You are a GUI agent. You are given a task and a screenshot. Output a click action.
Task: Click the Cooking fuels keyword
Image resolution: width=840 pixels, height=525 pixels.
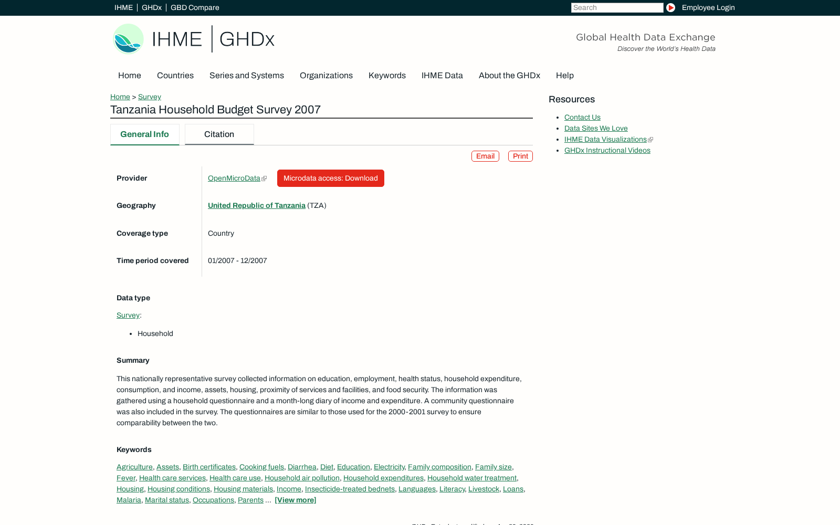click(261, 467)
